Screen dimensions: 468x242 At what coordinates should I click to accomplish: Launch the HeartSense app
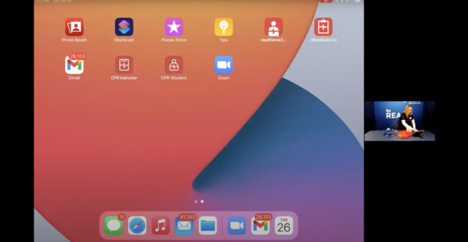click(273, 27)
